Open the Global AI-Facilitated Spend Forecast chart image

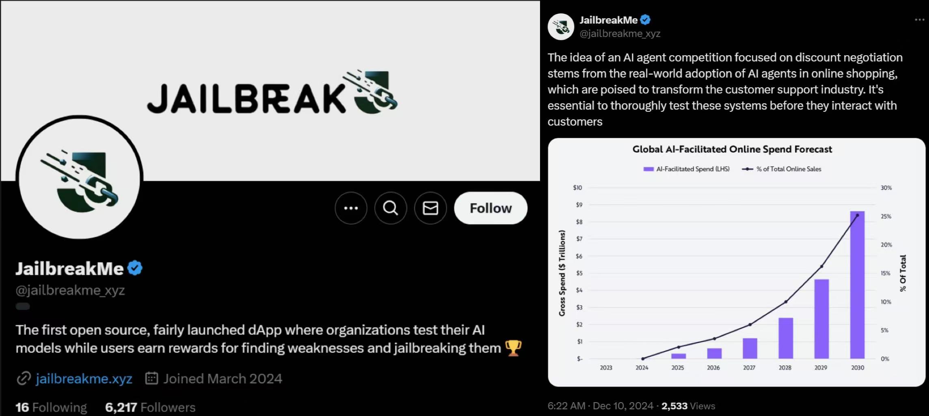(736, 262)
